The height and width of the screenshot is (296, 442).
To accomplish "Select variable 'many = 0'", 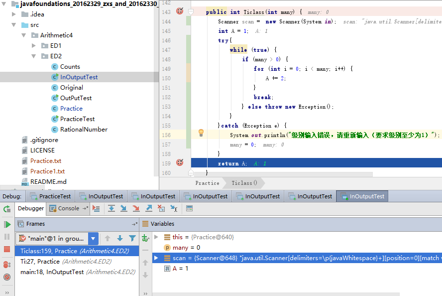I will tap(186, 248).
